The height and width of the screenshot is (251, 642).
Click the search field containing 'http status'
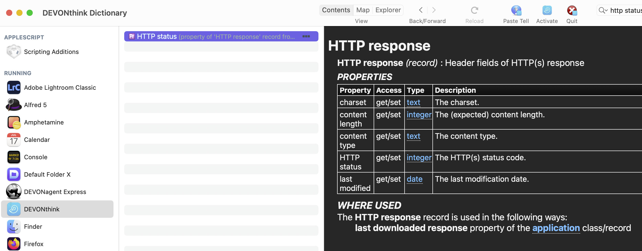pyautogui.click(x=625, y=10)
